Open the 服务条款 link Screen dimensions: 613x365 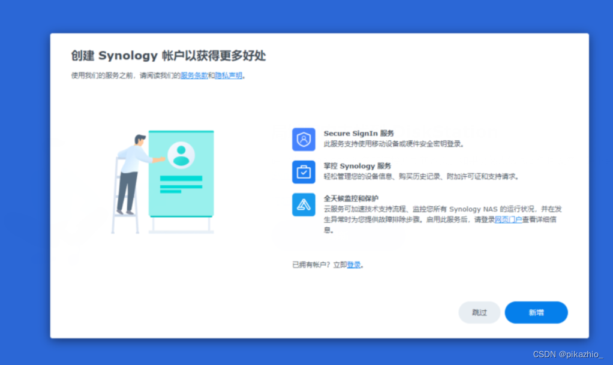click(x=194, y=76)
